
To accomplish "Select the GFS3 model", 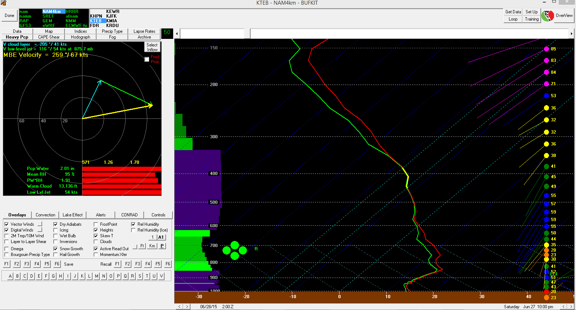I will (x=25, y=26).
